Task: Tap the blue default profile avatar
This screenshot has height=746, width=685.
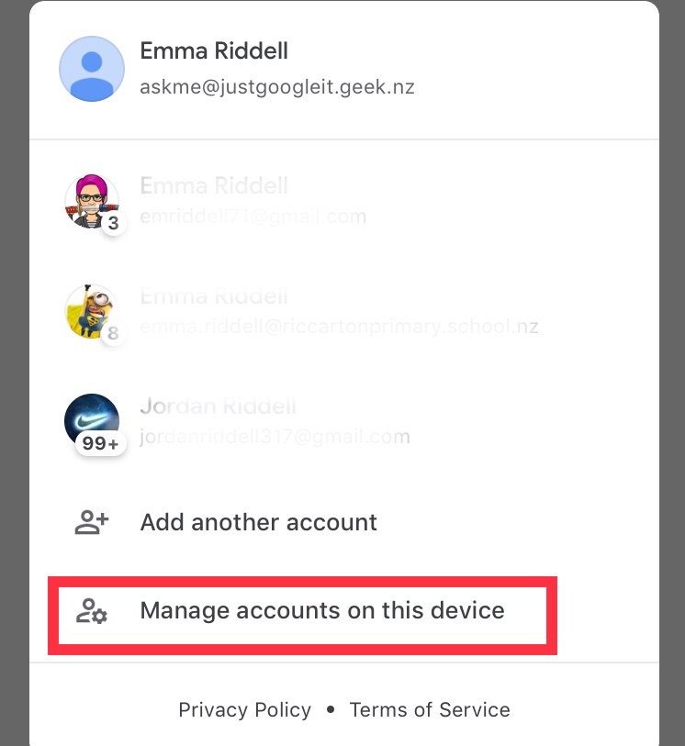Action: [x=92, y=69]
